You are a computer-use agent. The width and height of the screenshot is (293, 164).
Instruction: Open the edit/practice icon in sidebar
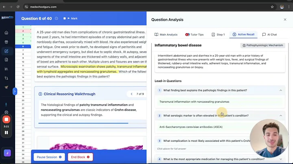pyautogui.click(x=7, y=51)
